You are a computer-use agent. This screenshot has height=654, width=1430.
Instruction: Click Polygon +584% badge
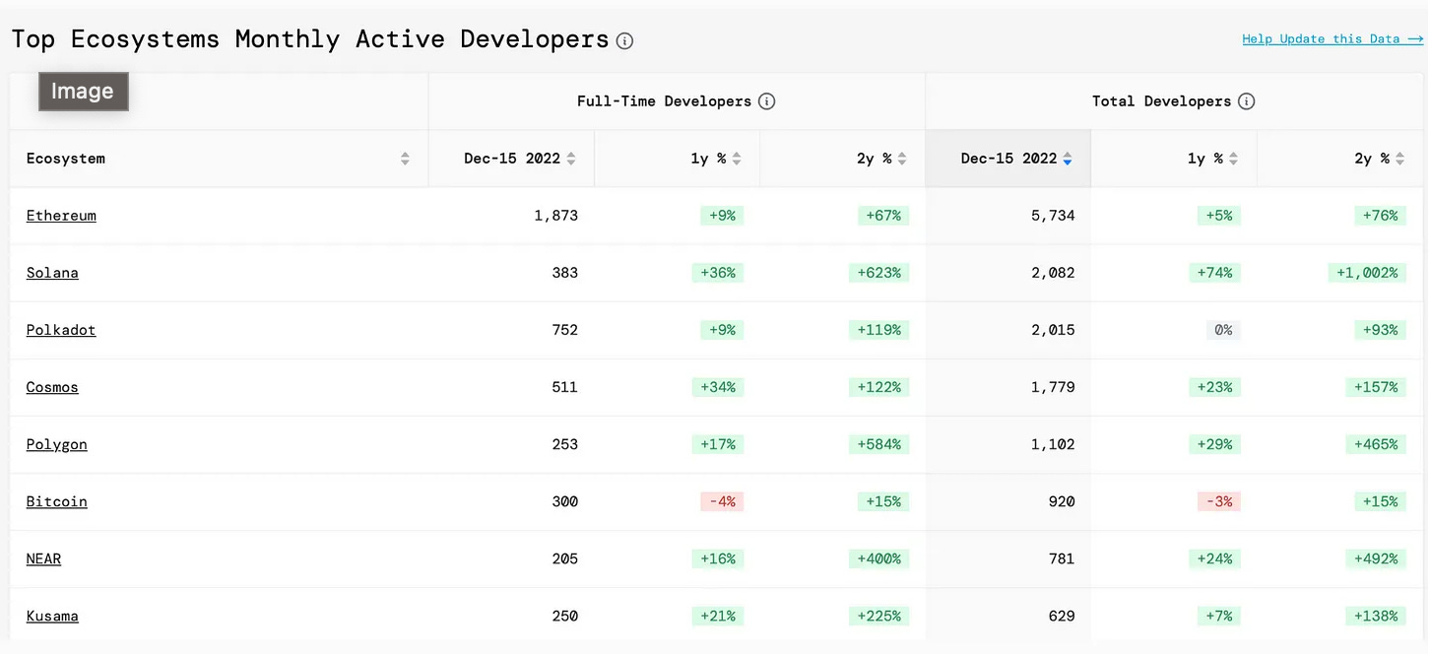(878, 444)
